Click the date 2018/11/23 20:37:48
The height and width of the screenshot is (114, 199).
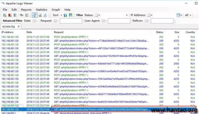[38, 37]
